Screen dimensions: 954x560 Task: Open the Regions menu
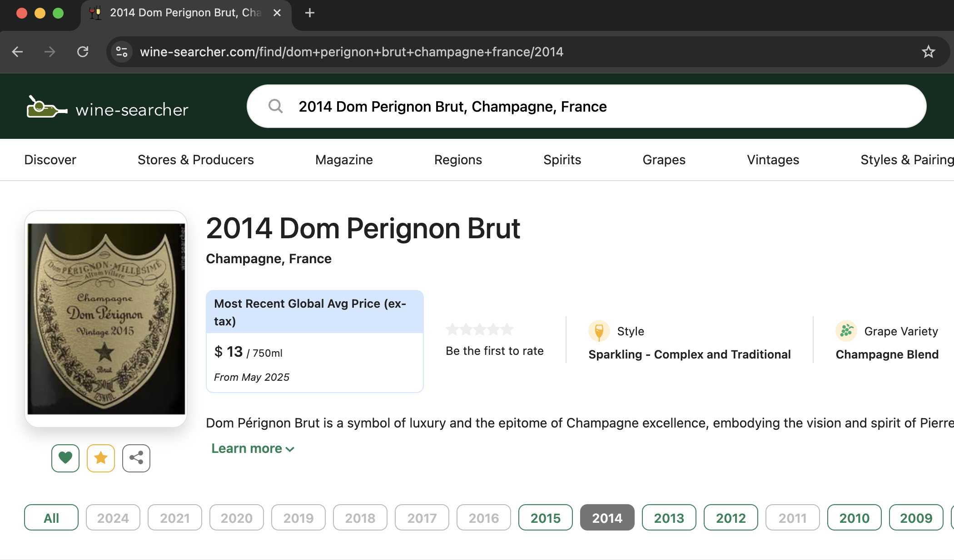point(458,160)
